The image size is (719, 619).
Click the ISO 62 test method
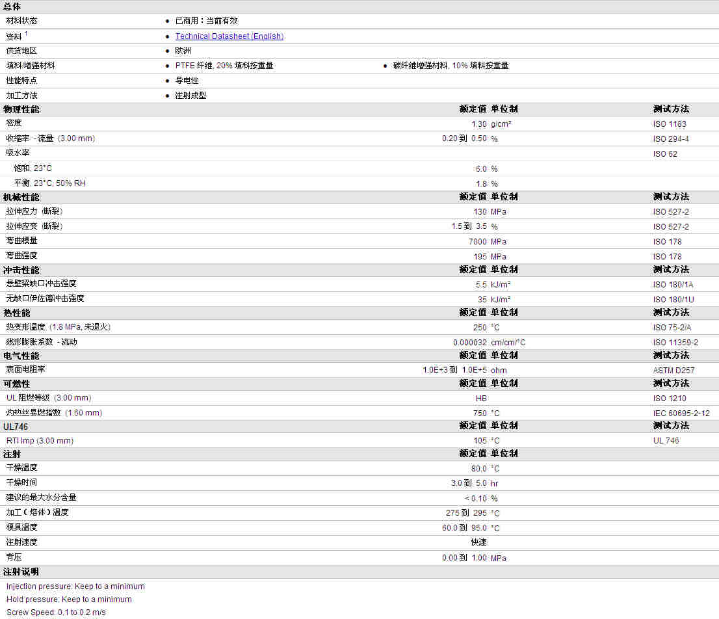point(665,154)
